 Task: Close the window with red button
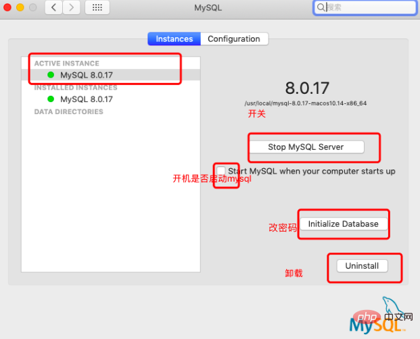coord(7,7)
